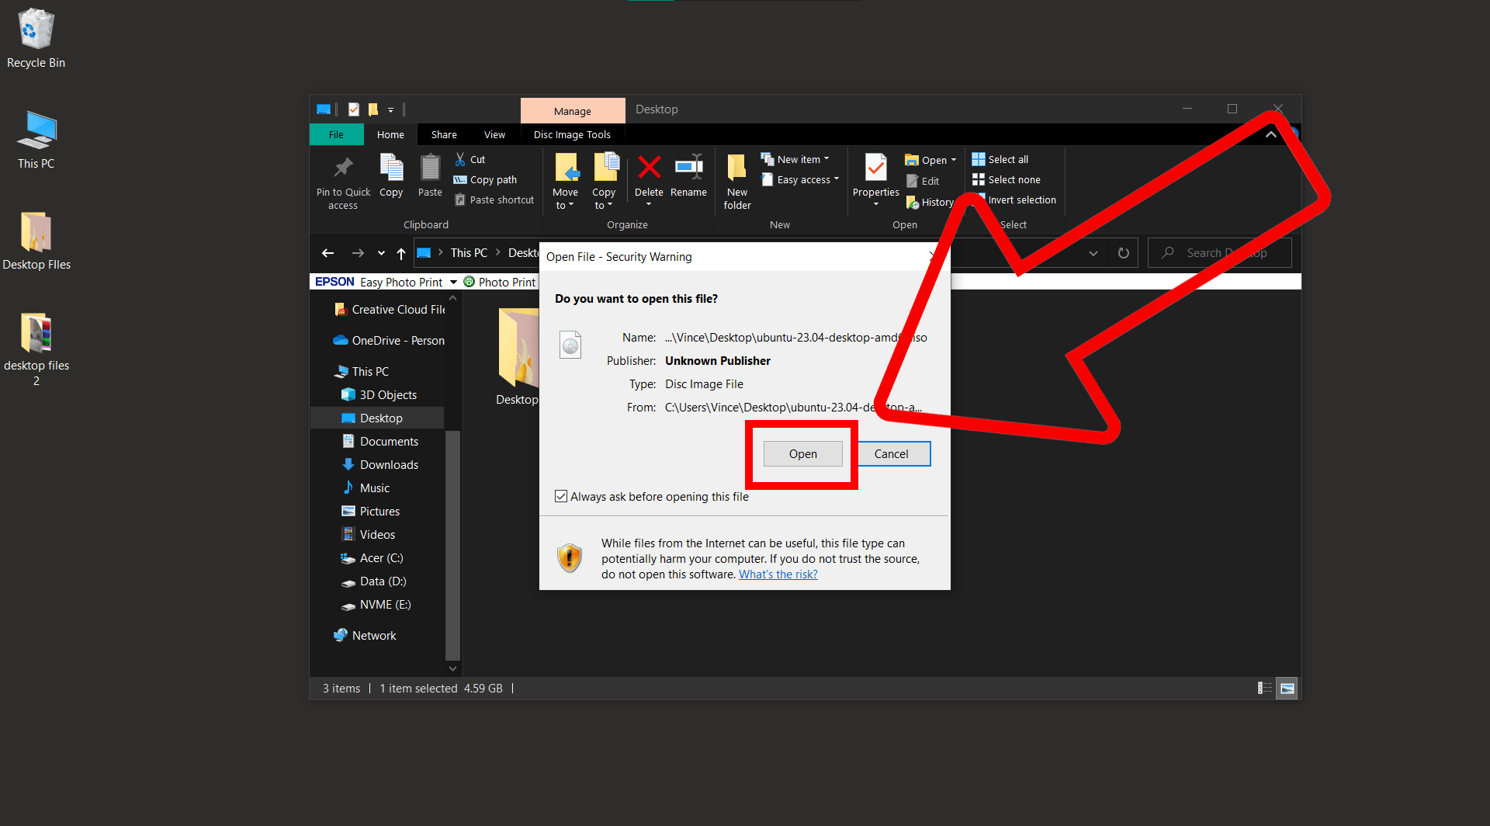Viewport: 1490px width, 826px height.
Task: Click the What's the risk link
Action: [778, 574]
